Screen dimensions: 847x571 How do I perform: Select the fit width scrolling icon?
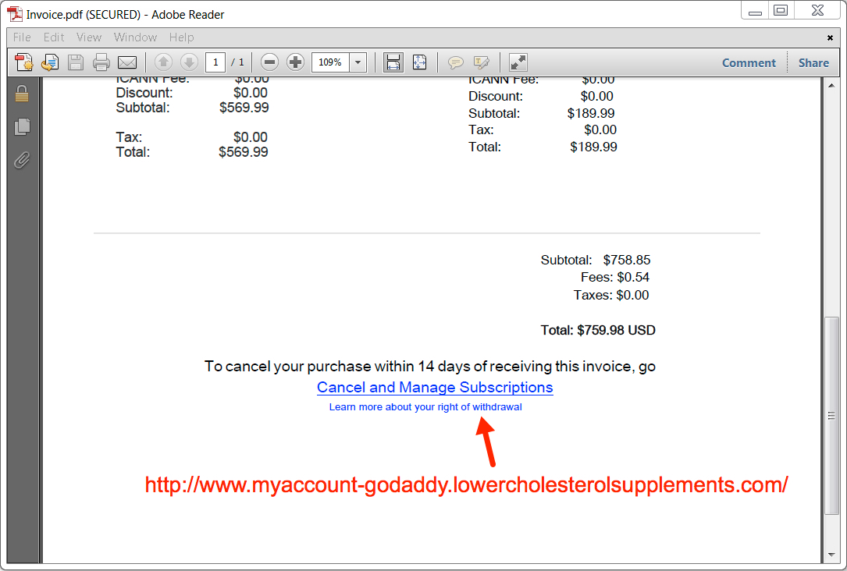393,62
